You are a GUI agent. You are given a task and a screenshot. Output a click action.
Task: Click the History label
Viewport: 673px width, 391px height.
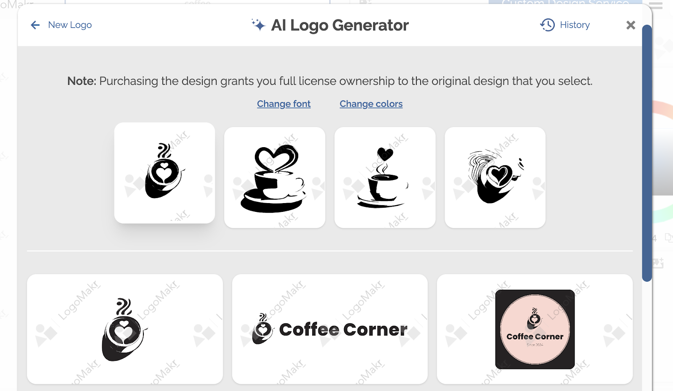[x=575, y=25]
